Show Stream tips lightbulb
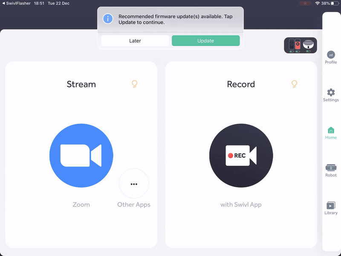The image size is (341, 256). coord(135,84)
